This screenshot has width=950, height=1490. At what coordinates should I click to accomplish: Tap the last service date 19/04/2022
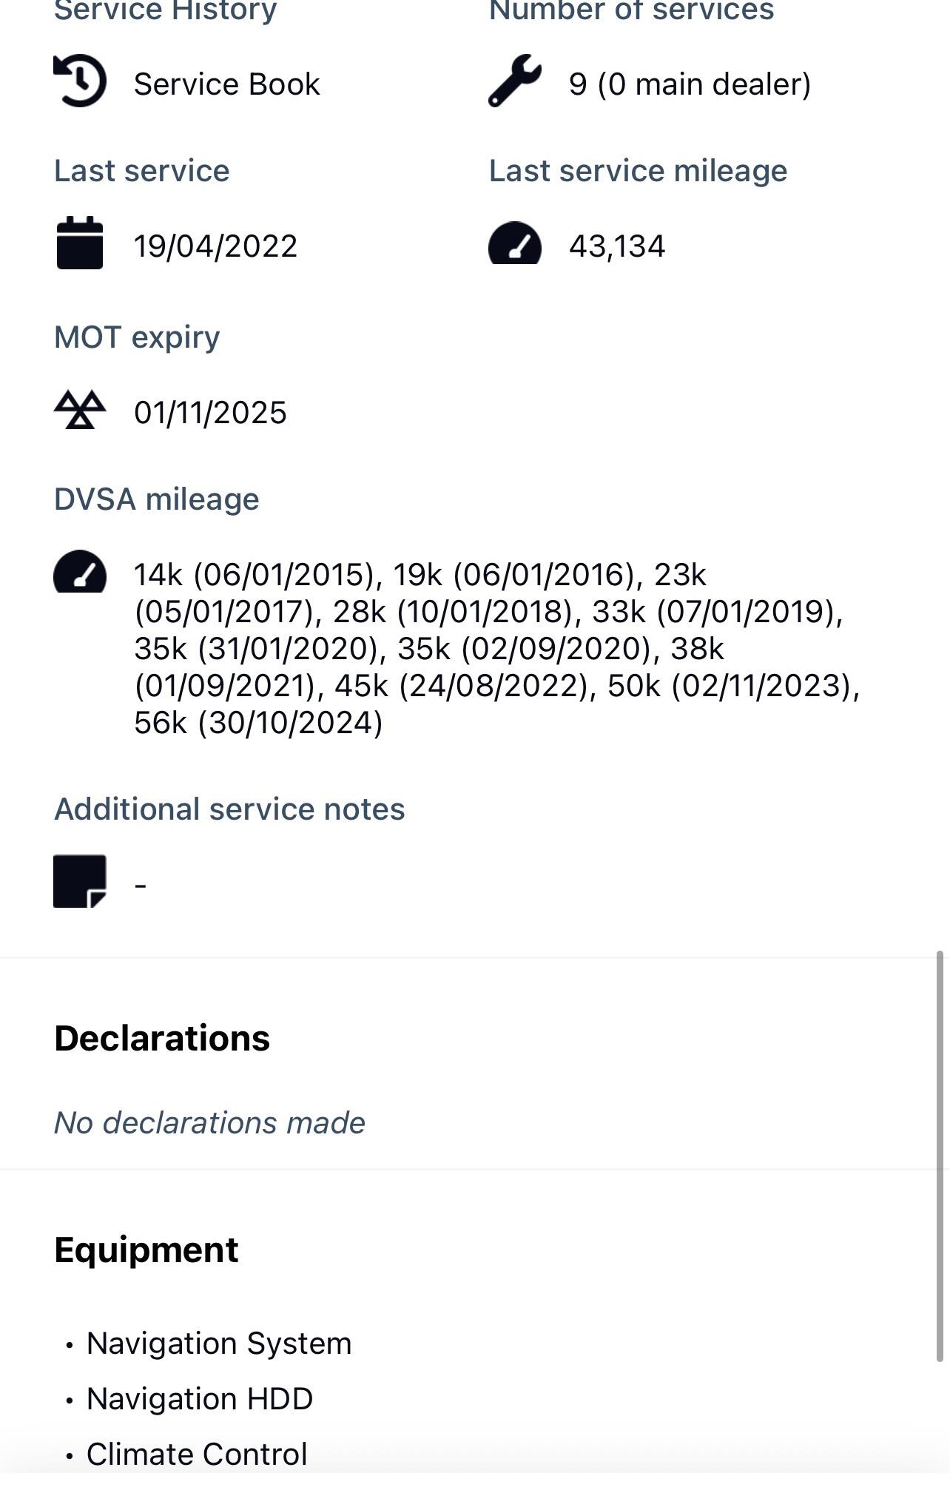tap(215, 246)
